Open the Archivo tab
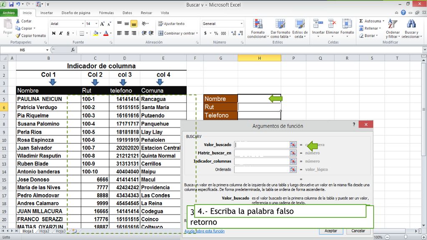This screenshot has height=240, width=427. coord(9,13)
